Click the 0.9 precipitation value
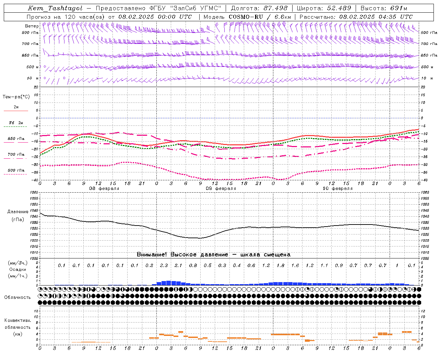439x351 pixels. (x=339, y=266)
